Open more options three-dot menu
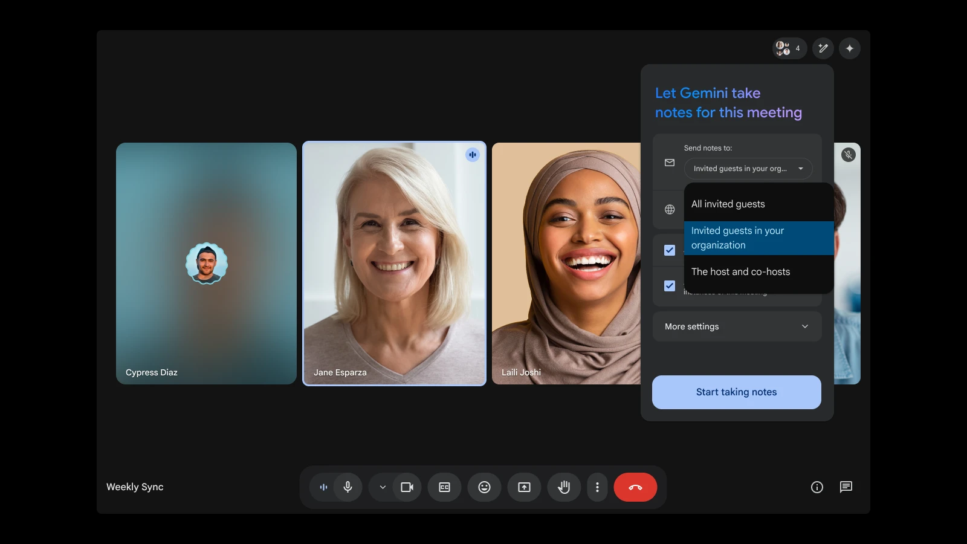This screenshot has height=544, width=967. click(x=597, y=487)
